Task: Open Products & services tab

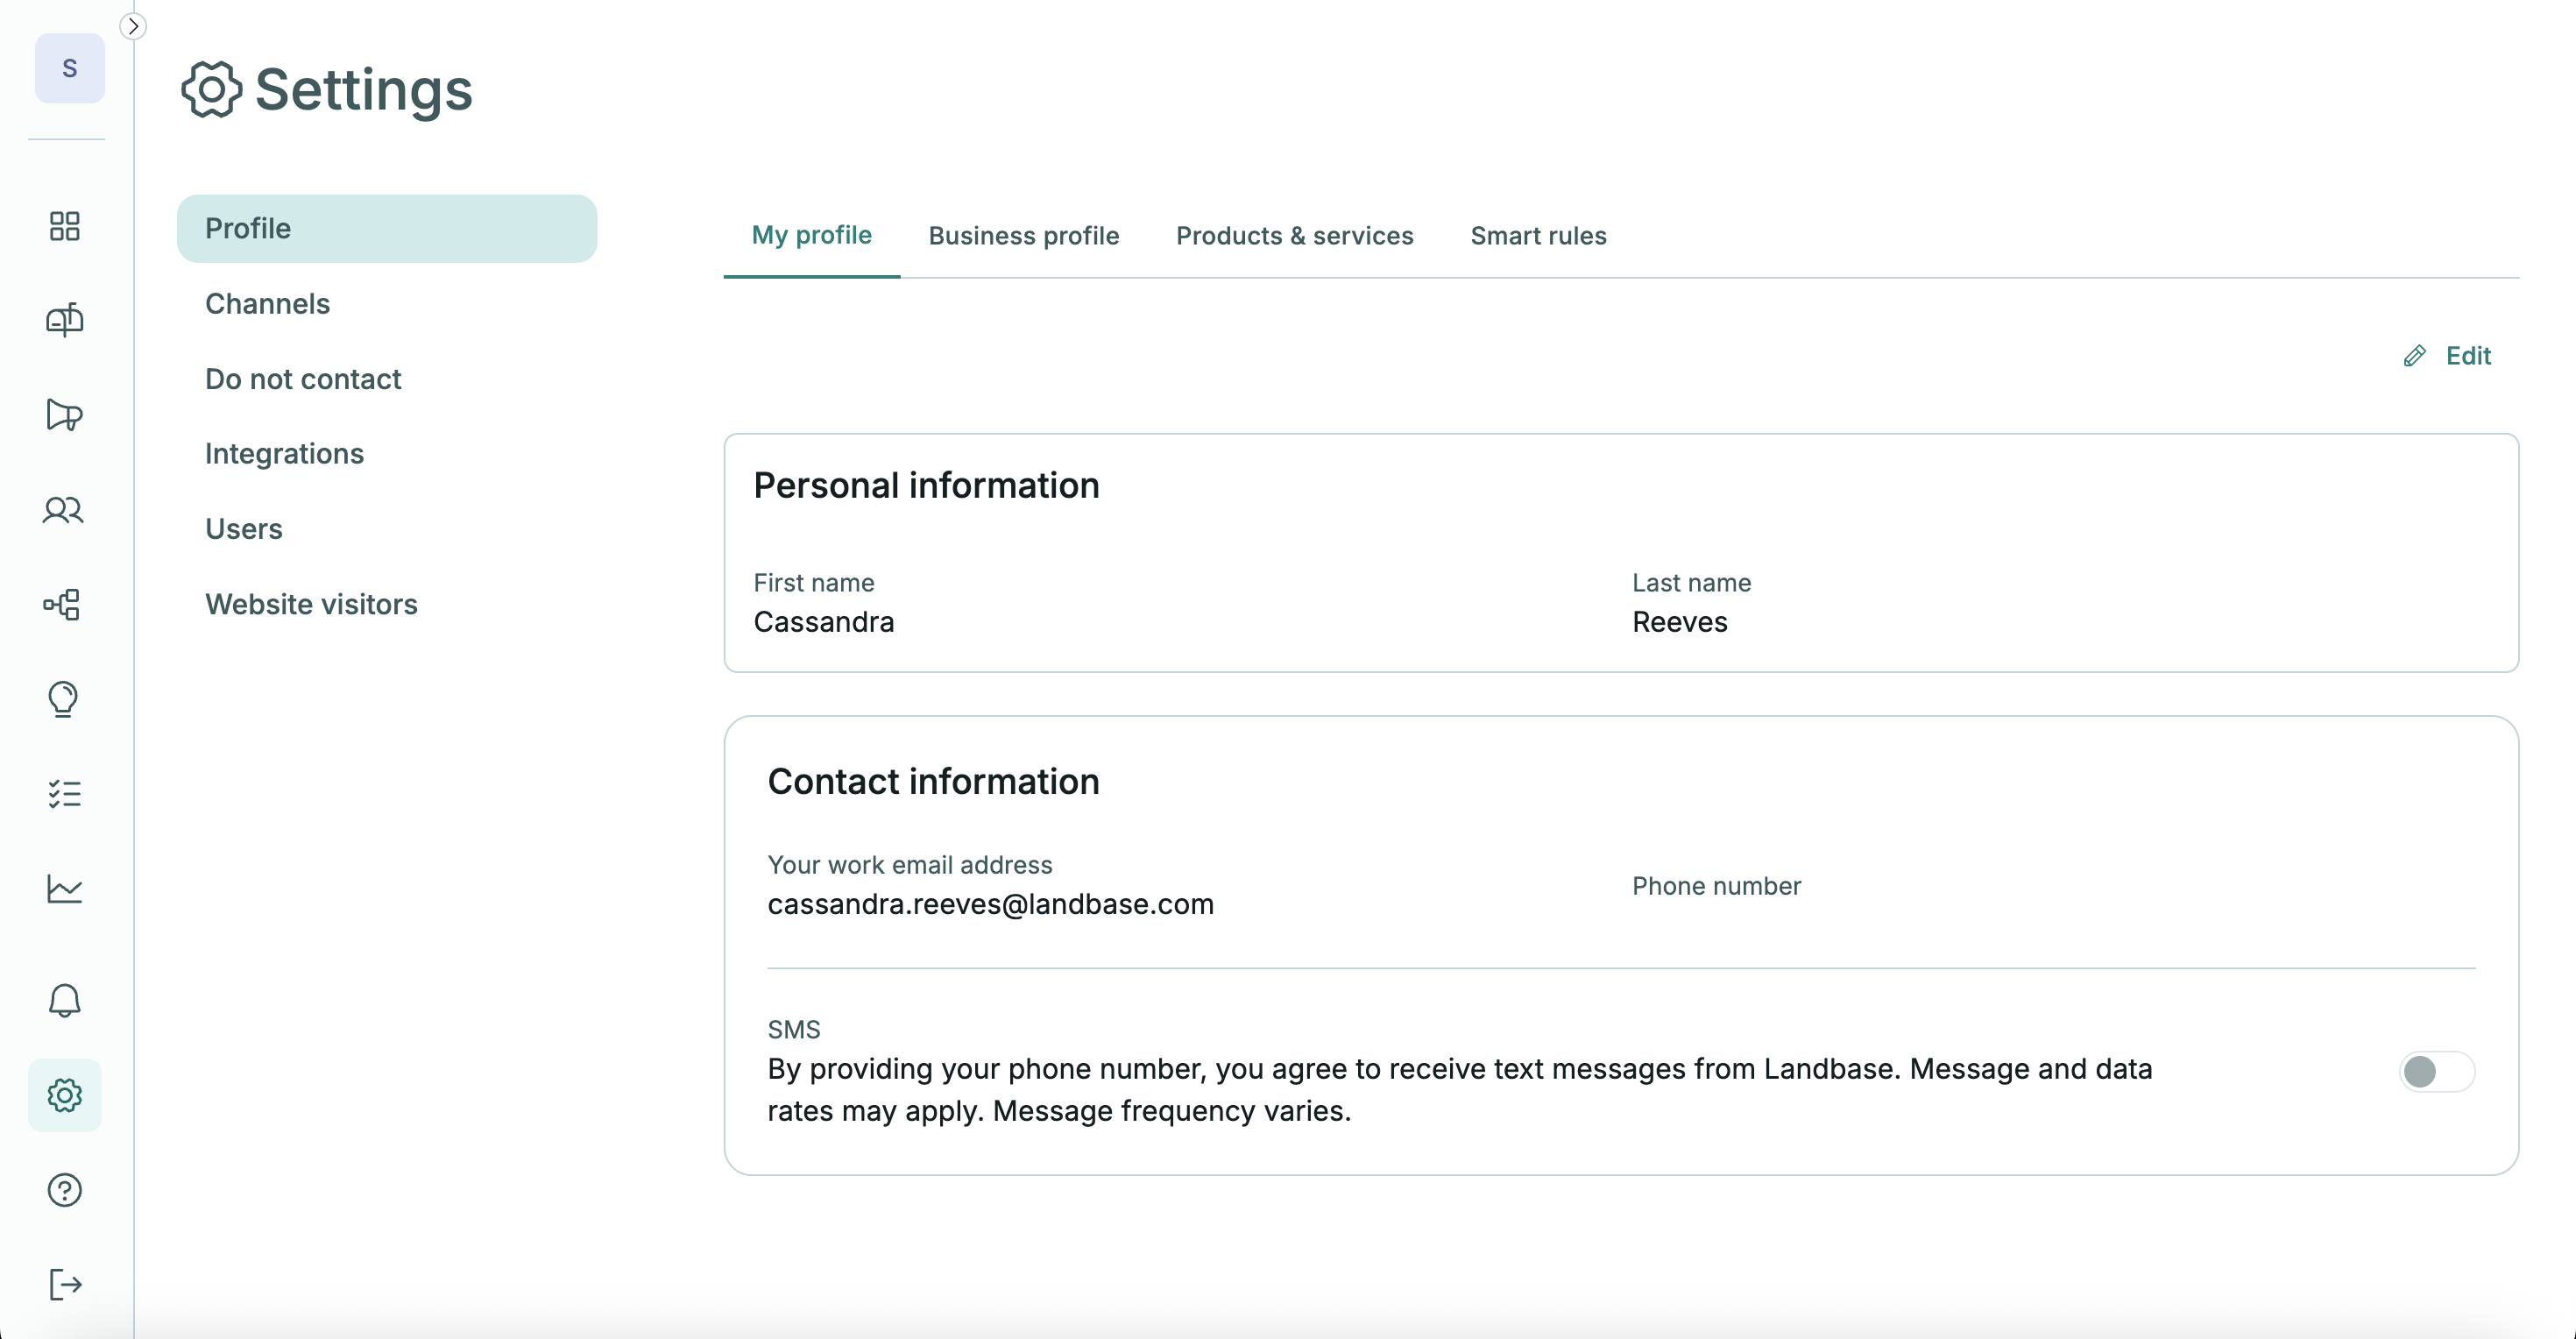Action: 1294,236
